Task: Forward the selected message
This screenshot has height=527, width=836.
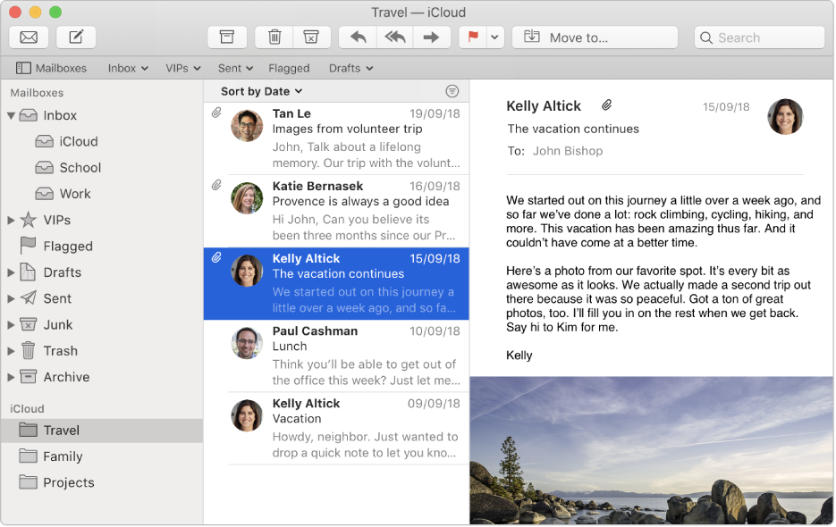Action: pyautogui.click(x=429, y=37)
